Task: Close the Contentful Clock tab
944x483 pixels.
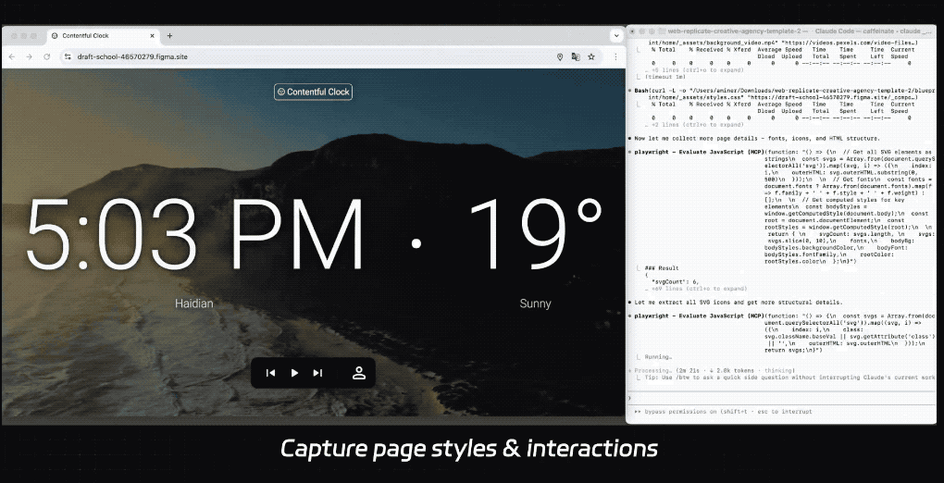Action: (x=153, y=35)
